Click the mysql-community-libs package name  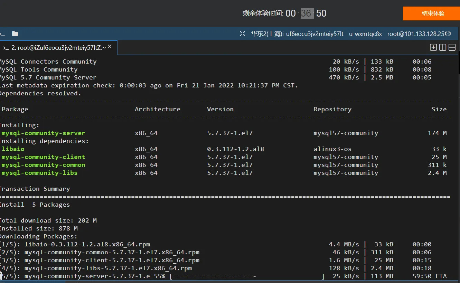pyautogui.click(x=39, y=173)
